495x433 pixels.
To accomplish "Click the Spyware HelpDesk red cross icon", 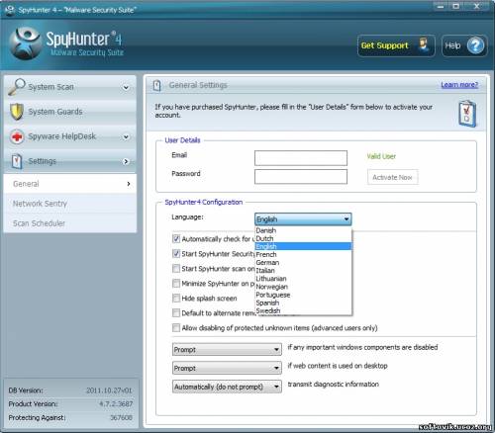I will coord(17,136).
